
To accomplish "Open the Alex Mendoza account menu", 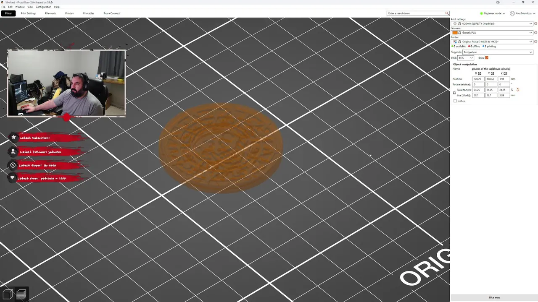I will tap(522, 13).
